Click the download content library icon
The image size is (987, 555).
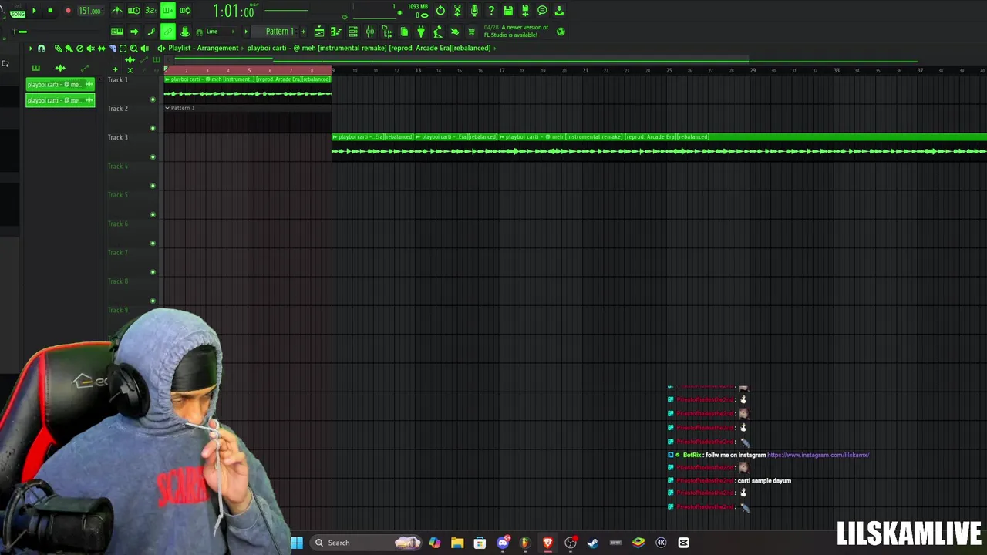coord(559,11)
